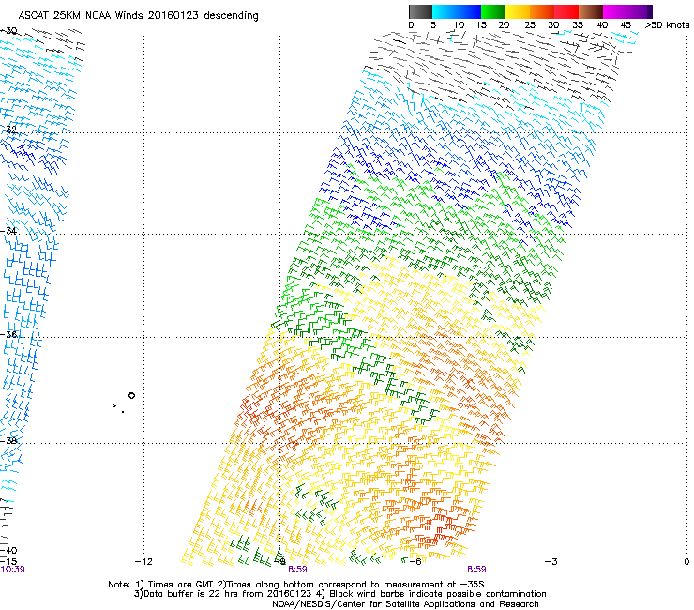This screenshot has height=610, width=694.
Task: Choose the yellow 20-25 knots legend segment
Action: pyautogui.click(x=518, y=11)
